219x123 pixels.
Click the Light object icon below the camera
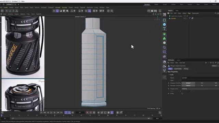click(164, 71)
